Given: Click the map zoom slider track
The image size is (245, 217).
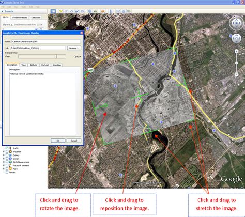Looking at the screenshot, I should [237, 63].
